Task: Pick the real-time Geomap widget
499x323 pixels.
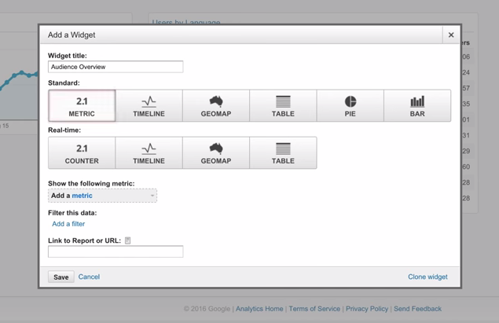Action: coord(216,152)
